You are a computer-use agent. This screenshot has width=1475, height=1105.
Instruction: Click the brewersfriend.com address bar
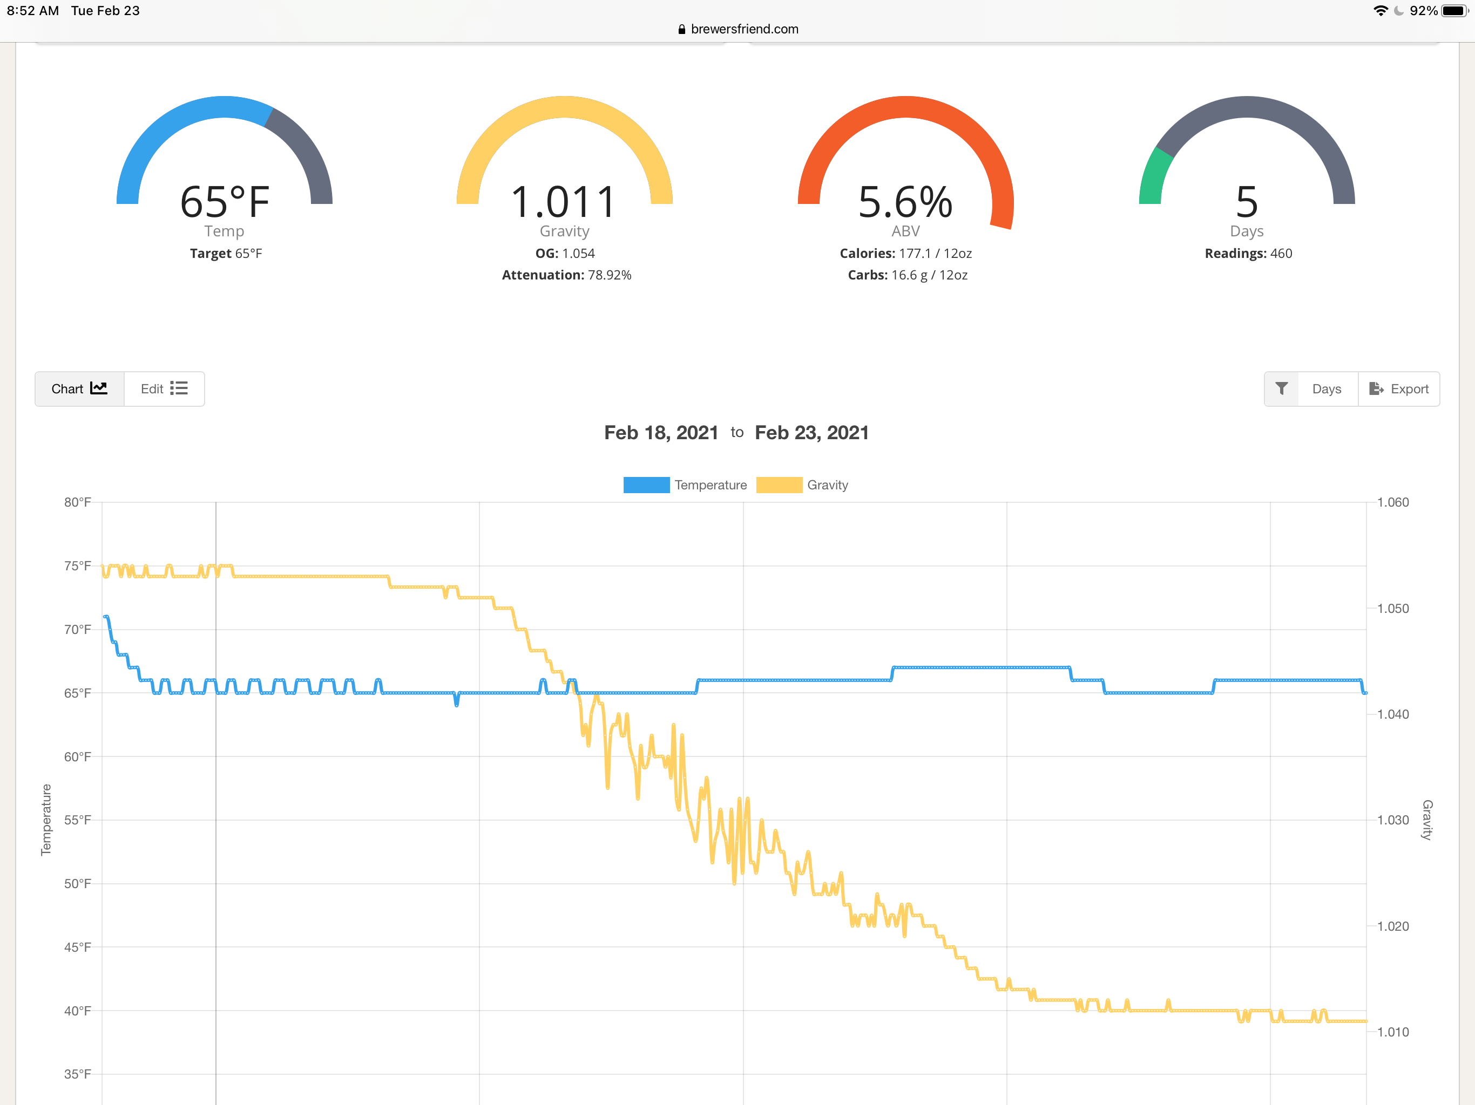coord(737,29)
